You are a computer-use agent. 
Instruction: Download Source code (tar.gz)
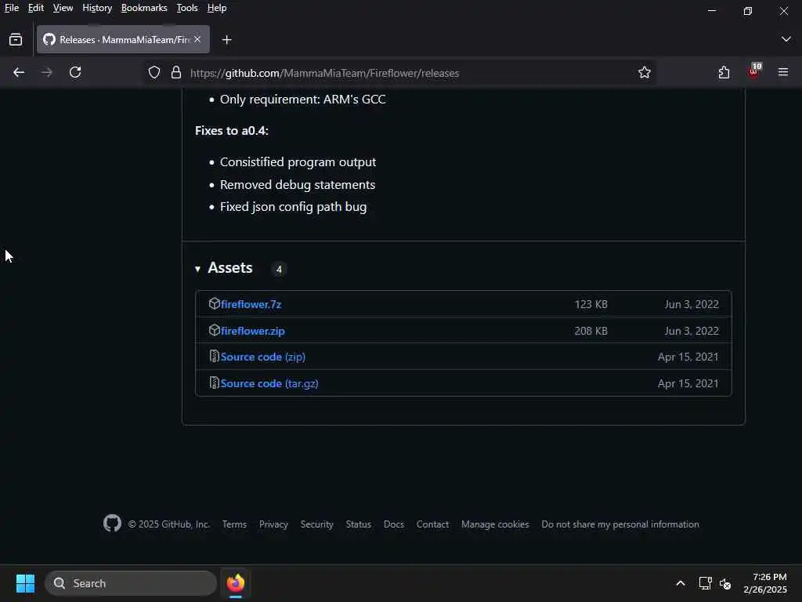(x=269, y=383)
